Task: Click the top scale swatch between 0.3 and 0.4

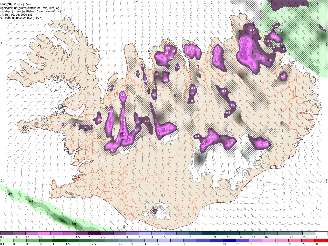Action: (x=19, y=233)
